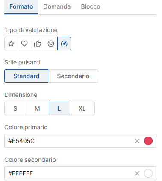The height and width of the screenshot is (181, 162).
Task: Clear the primary color #E5405C value
Action: pos(137,141)
